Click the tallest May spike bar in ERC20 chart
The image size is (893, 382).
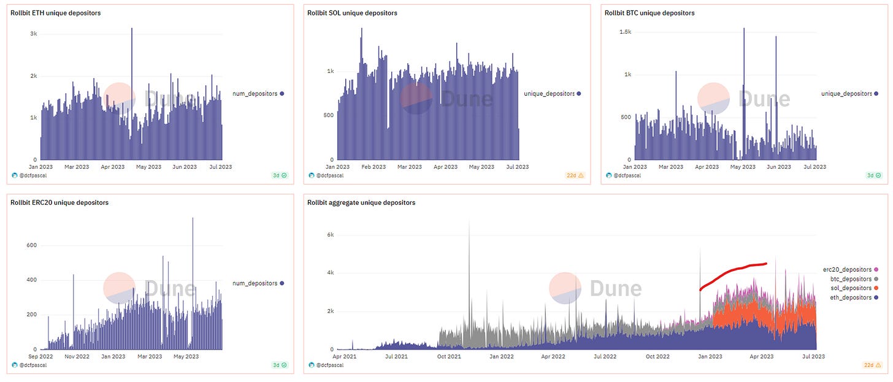click(x=193, y=283)
